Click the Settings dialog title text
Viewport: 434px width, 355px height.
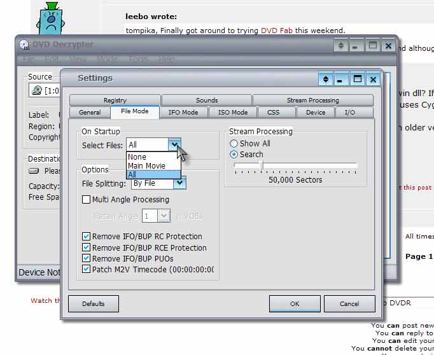(x=95, y=78)
